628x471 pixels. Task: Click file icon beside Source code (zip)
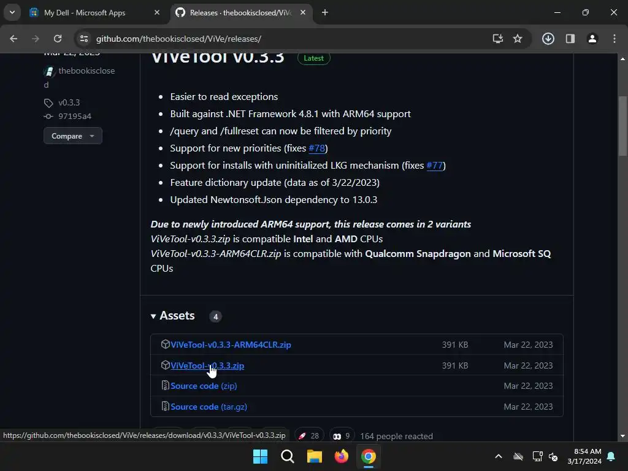[165, 385]
